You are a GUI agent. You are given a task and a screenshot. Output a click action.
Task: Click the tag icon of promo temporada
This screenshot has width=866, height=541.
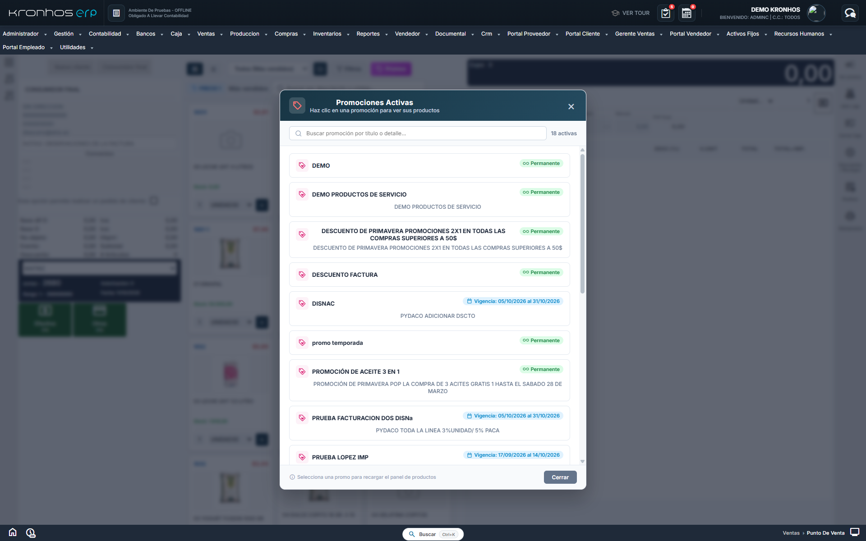point(302,343)
